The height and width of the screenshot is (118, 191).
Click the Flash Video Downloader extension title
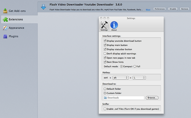click(x=86, y=4)
